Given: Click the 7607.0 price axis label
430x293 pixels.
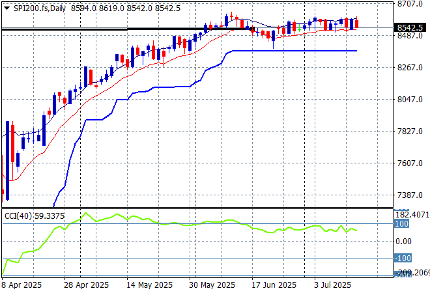Looking at the screenshot, I should tap(410, 163).
